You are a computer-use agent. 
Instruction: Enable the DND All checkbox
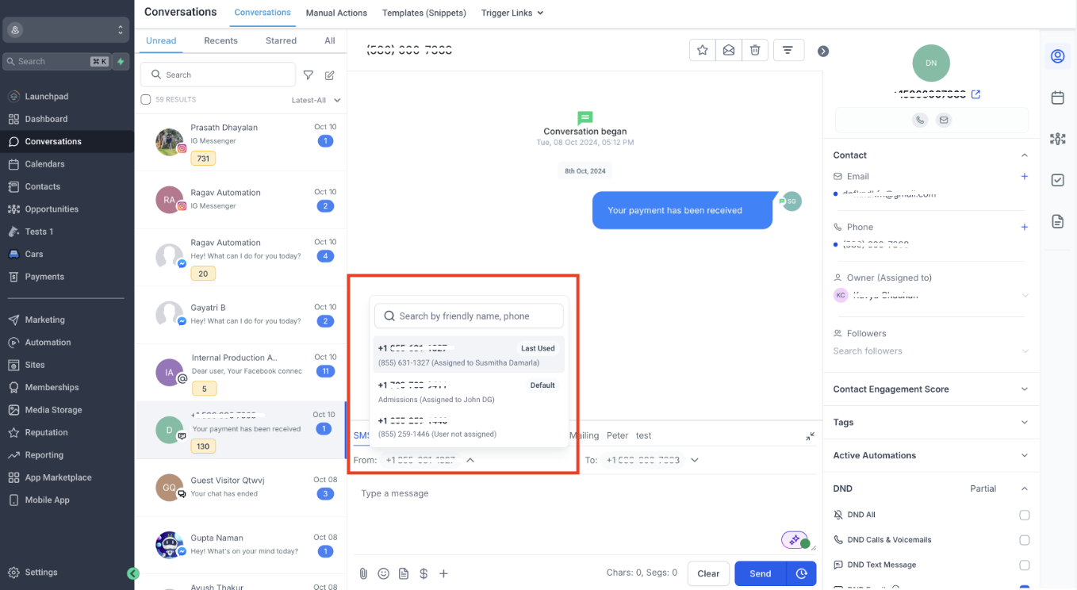pyautogui.click(x=1025, y=515)
